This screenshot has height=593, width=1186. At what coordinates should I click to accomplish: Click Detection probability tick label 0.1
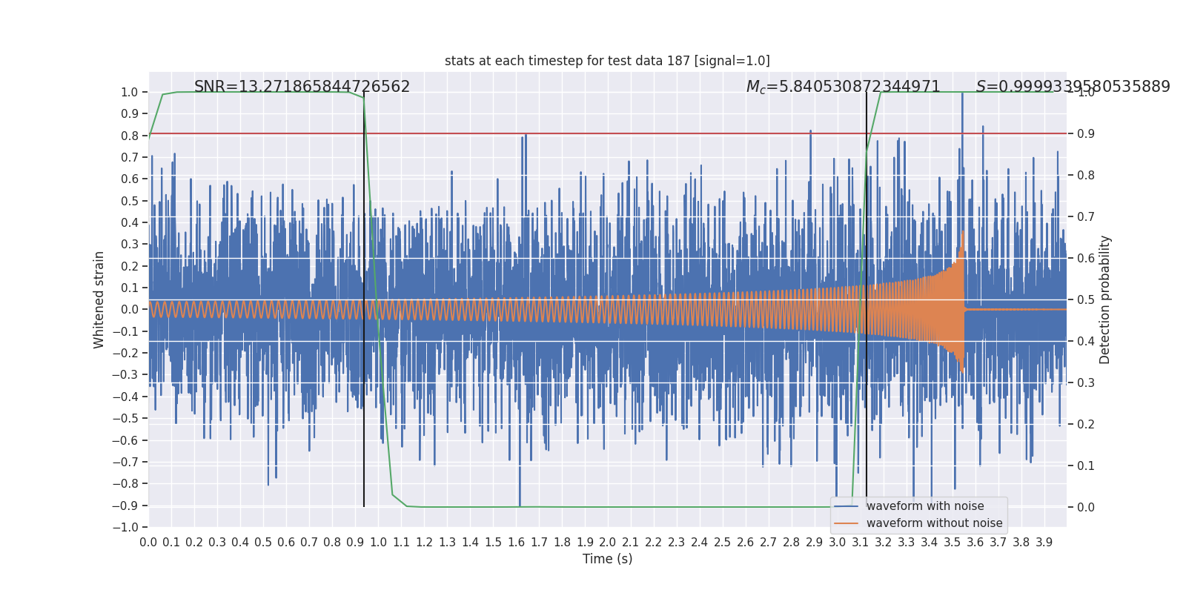[1086, 466]
